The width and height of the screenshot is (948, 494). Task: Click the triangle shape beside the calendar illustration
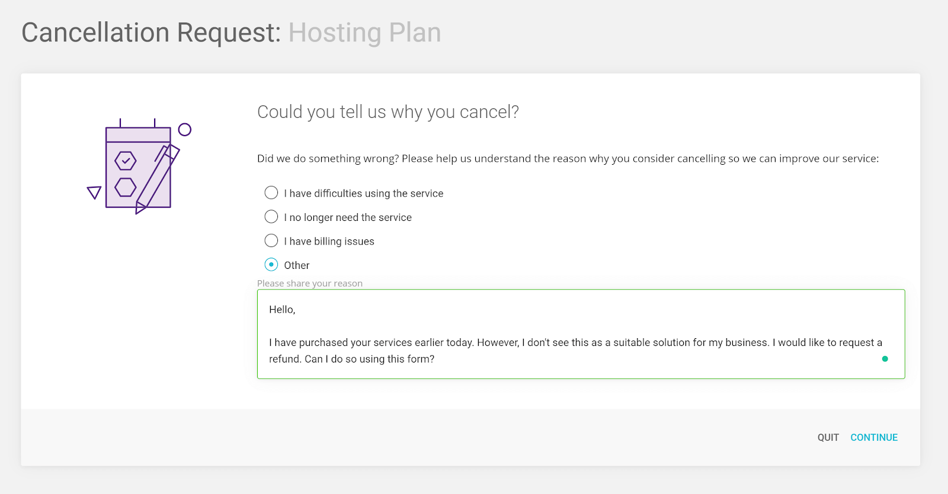click(94, 193)
